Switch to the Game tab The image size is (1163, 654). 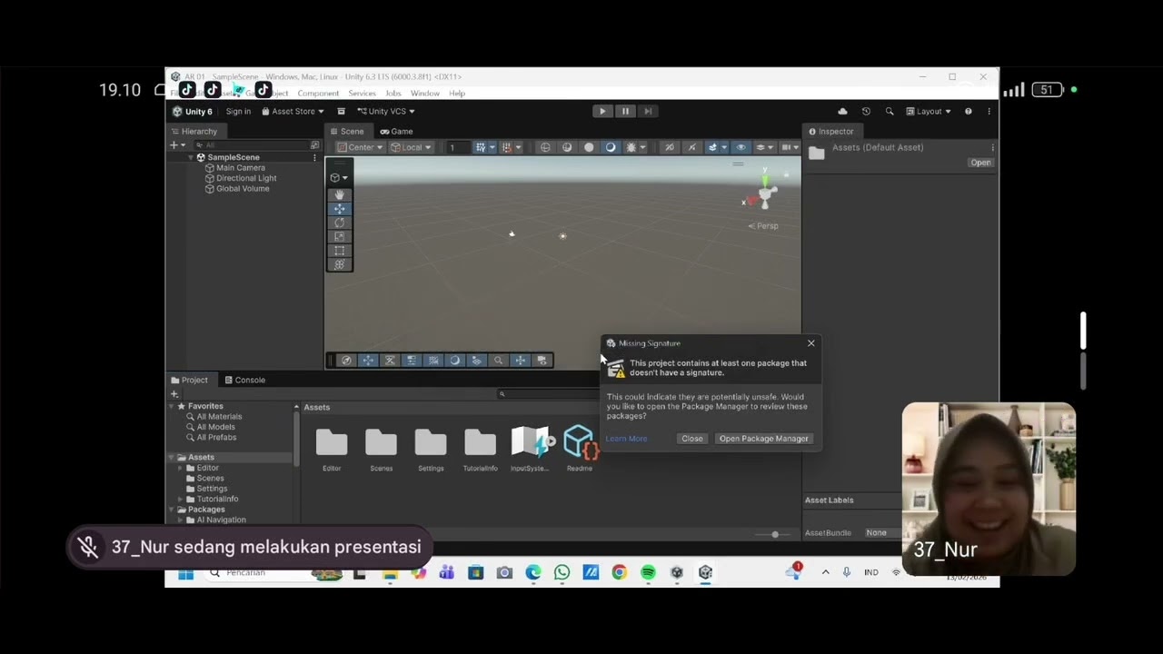[396, 131]
